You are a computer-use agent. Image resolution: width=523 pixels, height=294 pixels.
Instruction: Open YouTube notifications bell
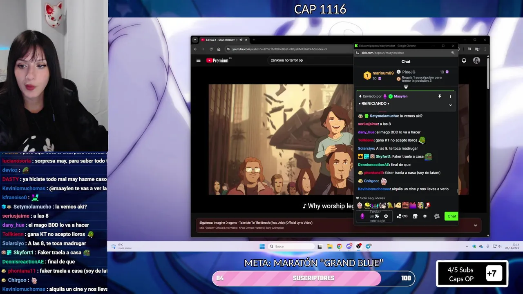pyautogui.click(x=464, y=60)
